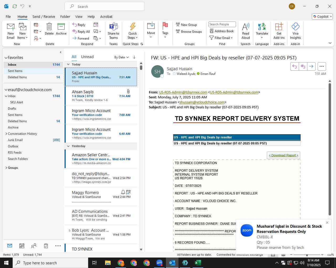Open the Quick Steps gallery
This screenshot has width=336, height=268.
(133, 31)
